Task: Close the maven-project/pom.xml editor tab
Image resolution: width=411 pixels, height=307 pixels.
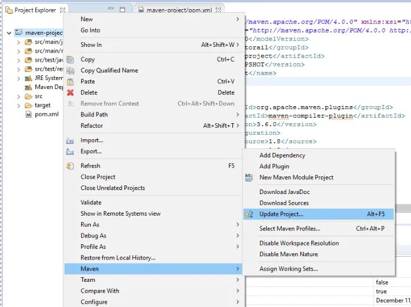Action: point(218,10)
